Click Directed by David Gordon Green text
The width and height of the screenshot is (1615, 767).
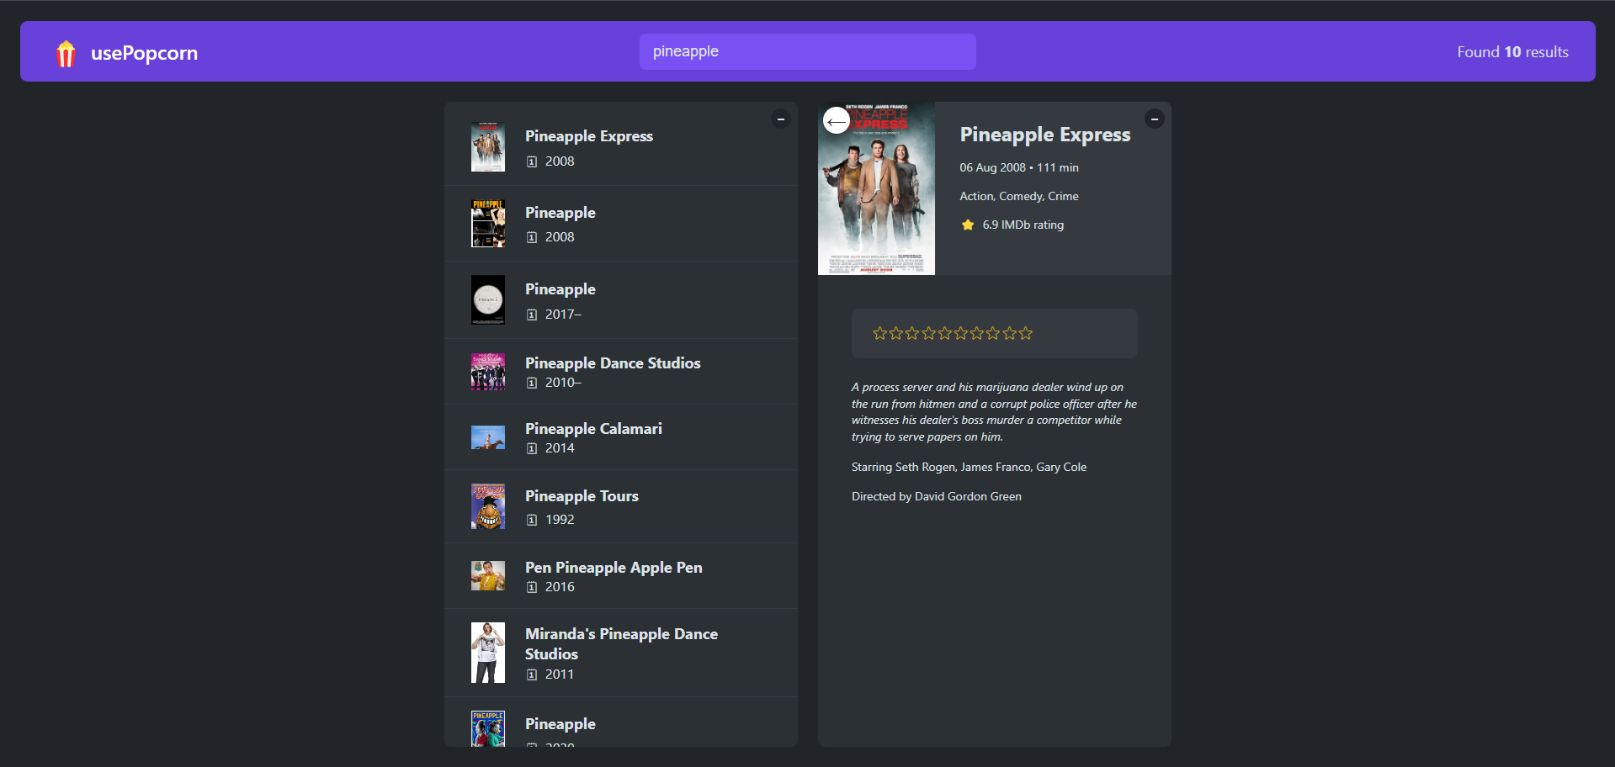937,496
